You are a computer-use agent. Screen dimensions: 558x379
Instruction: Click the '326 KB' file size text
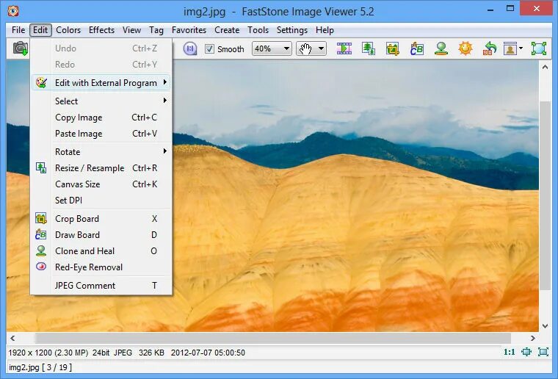151,353
